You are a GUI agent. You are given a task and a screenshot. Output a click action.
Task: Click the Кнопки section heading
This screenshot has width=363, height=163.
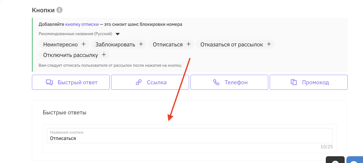click(x=43, y=10)
